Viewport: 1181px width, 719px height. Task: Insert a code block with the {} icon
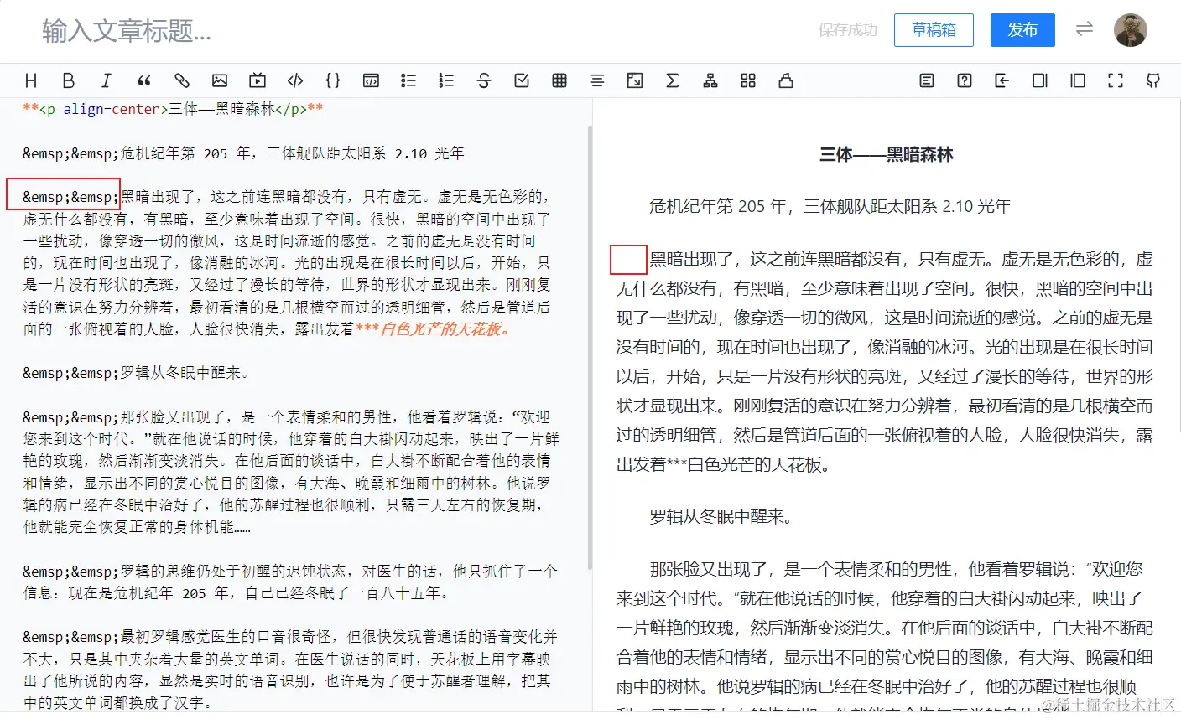(333, 80)
